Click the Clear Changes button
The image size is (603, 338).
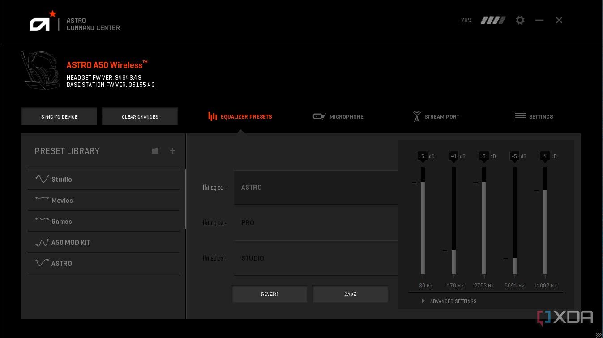click(x=140, y=116)
